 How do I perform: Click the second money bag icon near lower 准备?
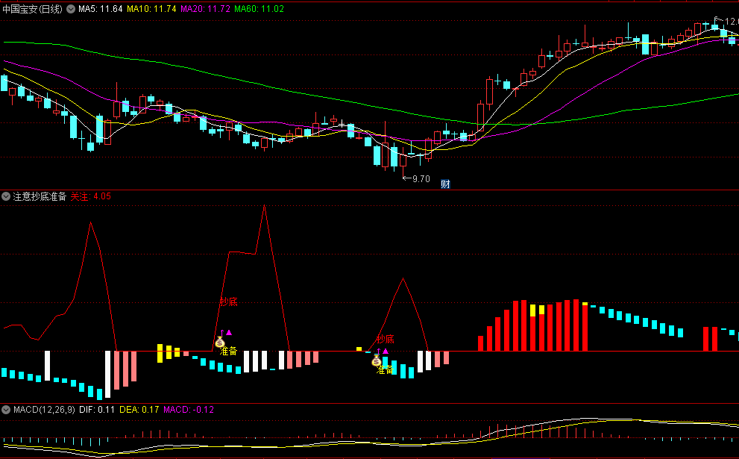tap(376, 361)
